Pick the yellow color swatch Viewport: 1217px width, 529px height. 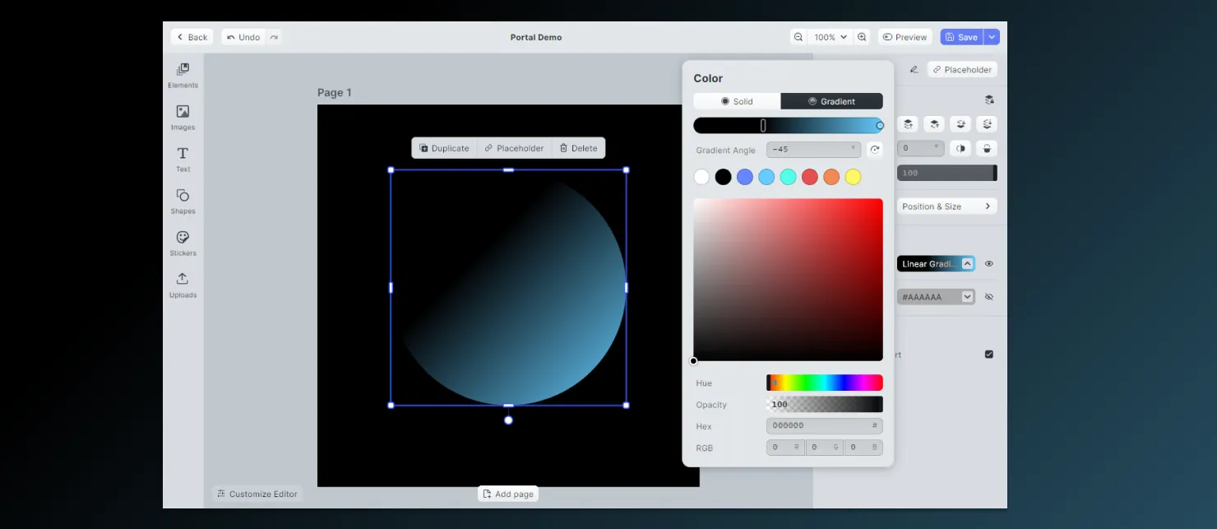[853, 177]
